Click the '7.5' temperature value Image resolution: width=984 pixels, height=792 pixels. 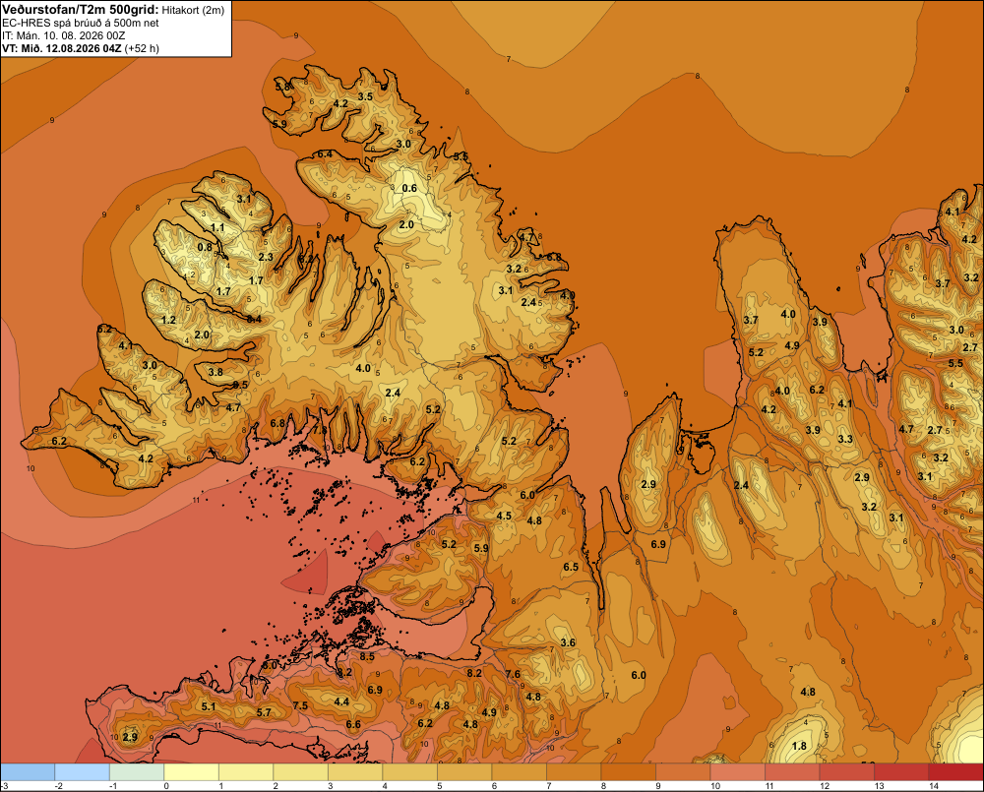(300, 705)
